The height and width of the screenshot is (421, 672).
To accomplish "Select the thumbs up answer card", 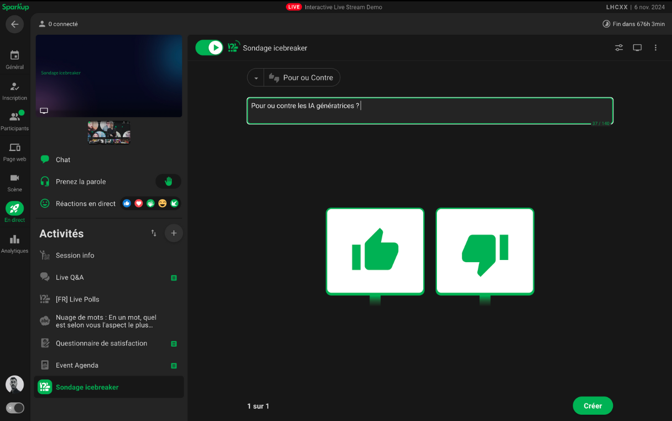I will click(375, 251).
